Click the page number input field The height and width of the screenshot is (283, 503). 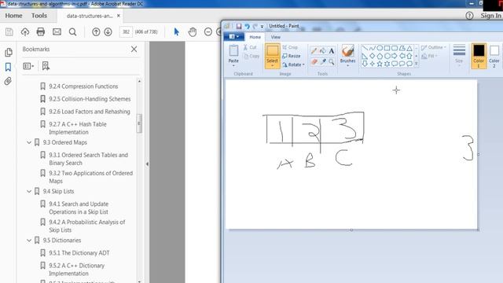[126, 31]
